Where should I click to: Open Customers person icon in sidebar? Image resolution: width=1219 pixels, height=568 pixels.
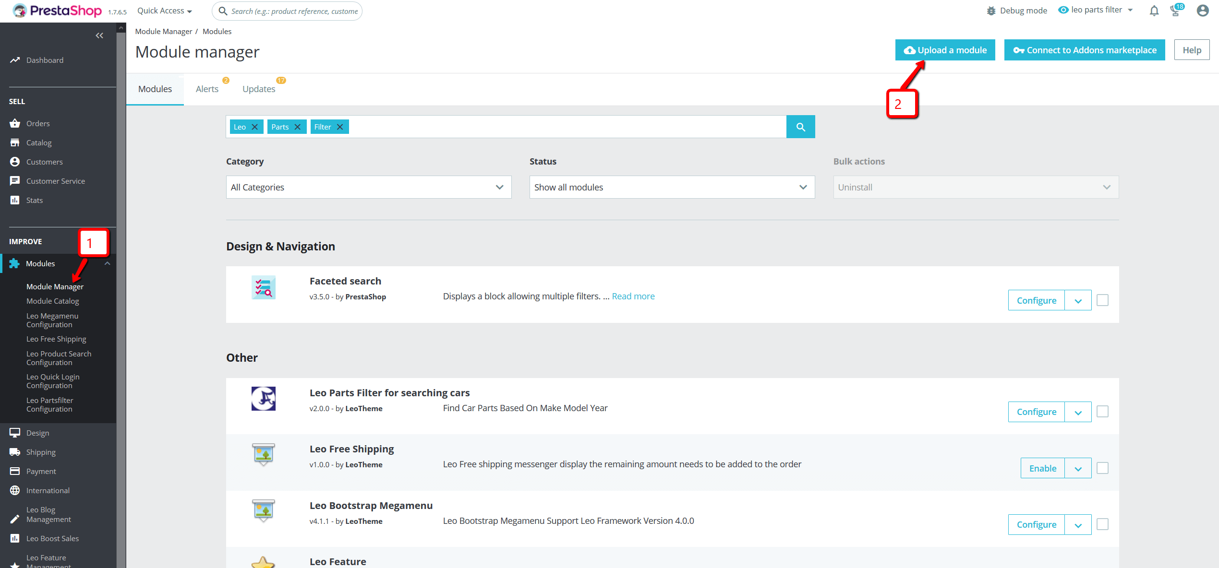point(15,162)
